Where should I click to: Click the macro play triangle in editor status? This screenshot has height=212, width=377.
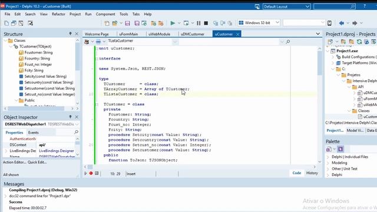pos(85,173)
